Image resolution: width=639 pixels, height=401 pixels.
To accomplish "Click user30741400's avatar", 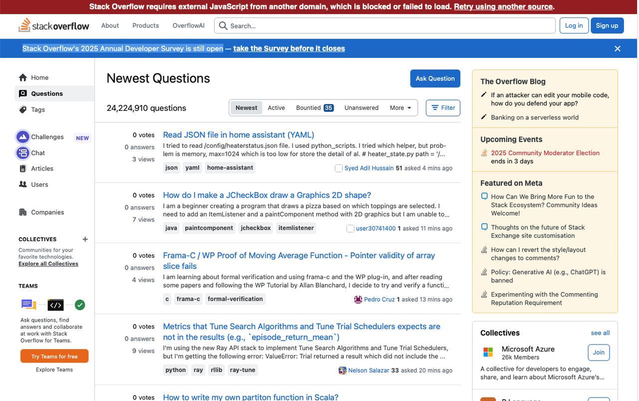I will pyautogui.click(x=350, y=229).
